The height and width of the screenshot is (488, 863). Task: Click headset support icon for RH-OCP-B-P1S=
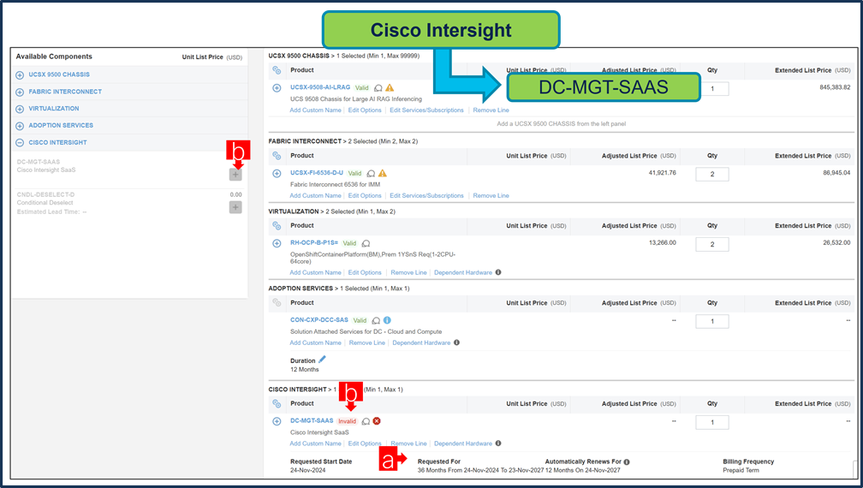click(x=366, y=243)
